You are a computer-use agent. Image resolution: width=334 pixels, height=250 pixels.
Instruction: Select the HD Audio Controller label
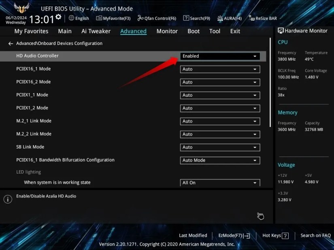pyautogui.click(x=37, y=56)
